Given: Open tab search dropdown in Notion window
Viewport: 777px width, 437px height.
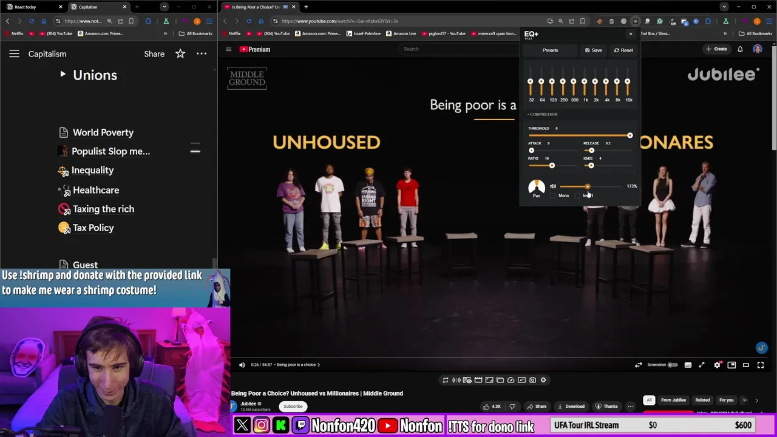Looking at the screenshot, I should (164, 7).
